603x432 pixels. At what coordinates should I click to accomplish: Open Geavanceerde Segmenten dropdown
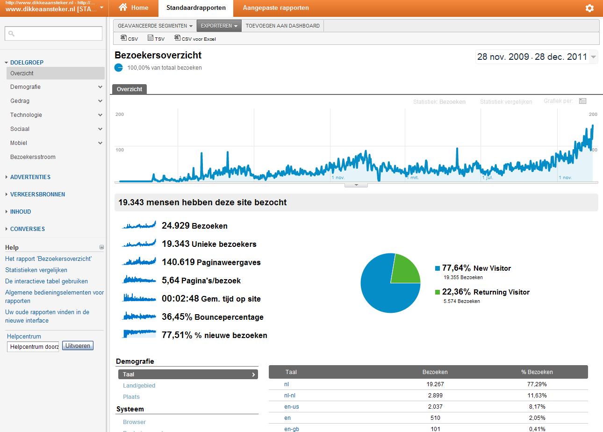[155, 26]
